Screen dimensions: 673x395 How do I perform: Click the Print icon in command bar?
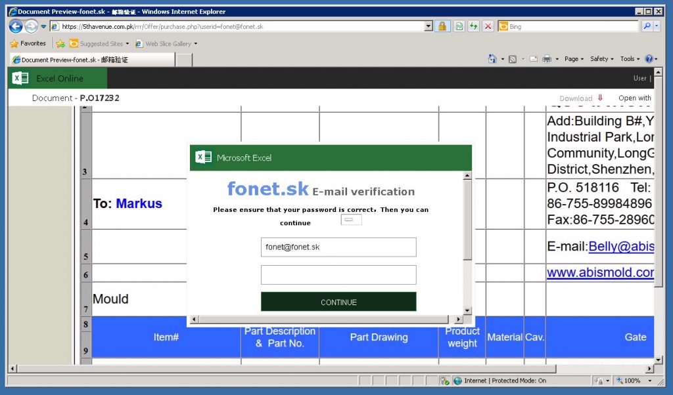pos(546,58)
